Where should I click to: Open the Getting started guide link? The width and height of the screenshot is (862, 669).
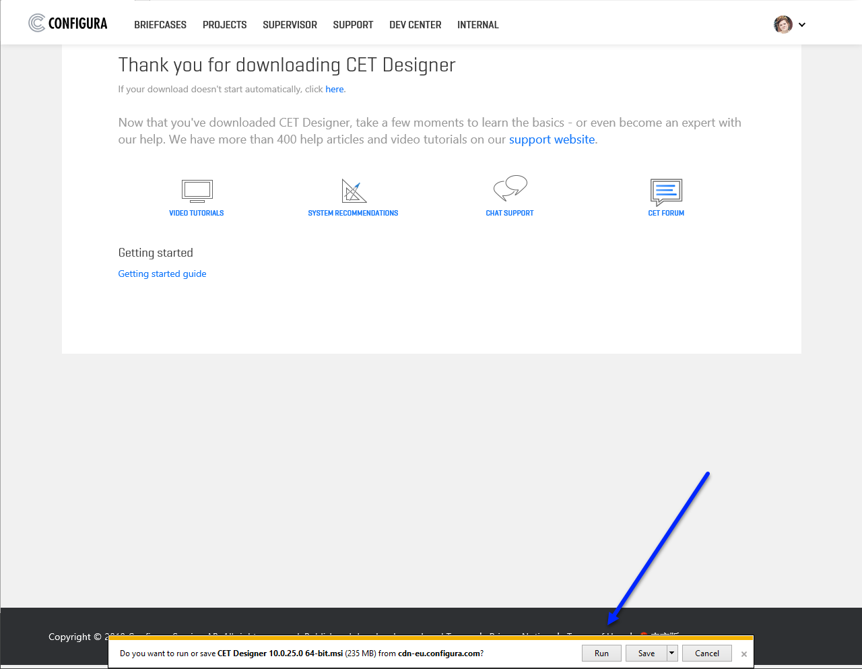[162, 274]
